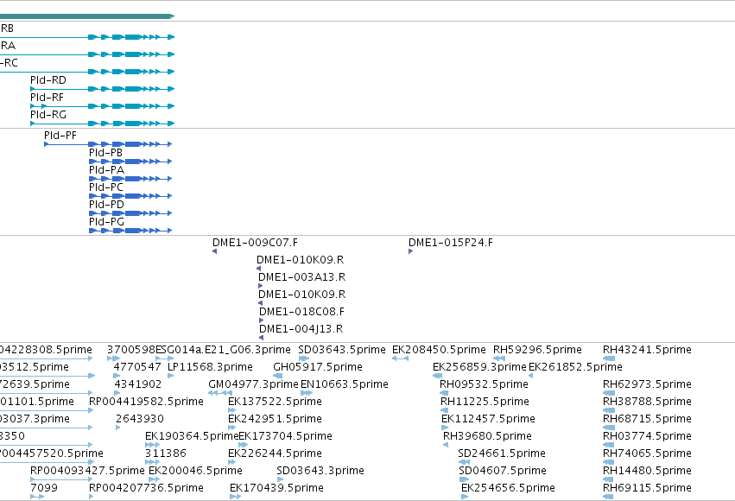Click EK208450.5prime EST label
Screen dimensions: 735x501
point(440,350)
